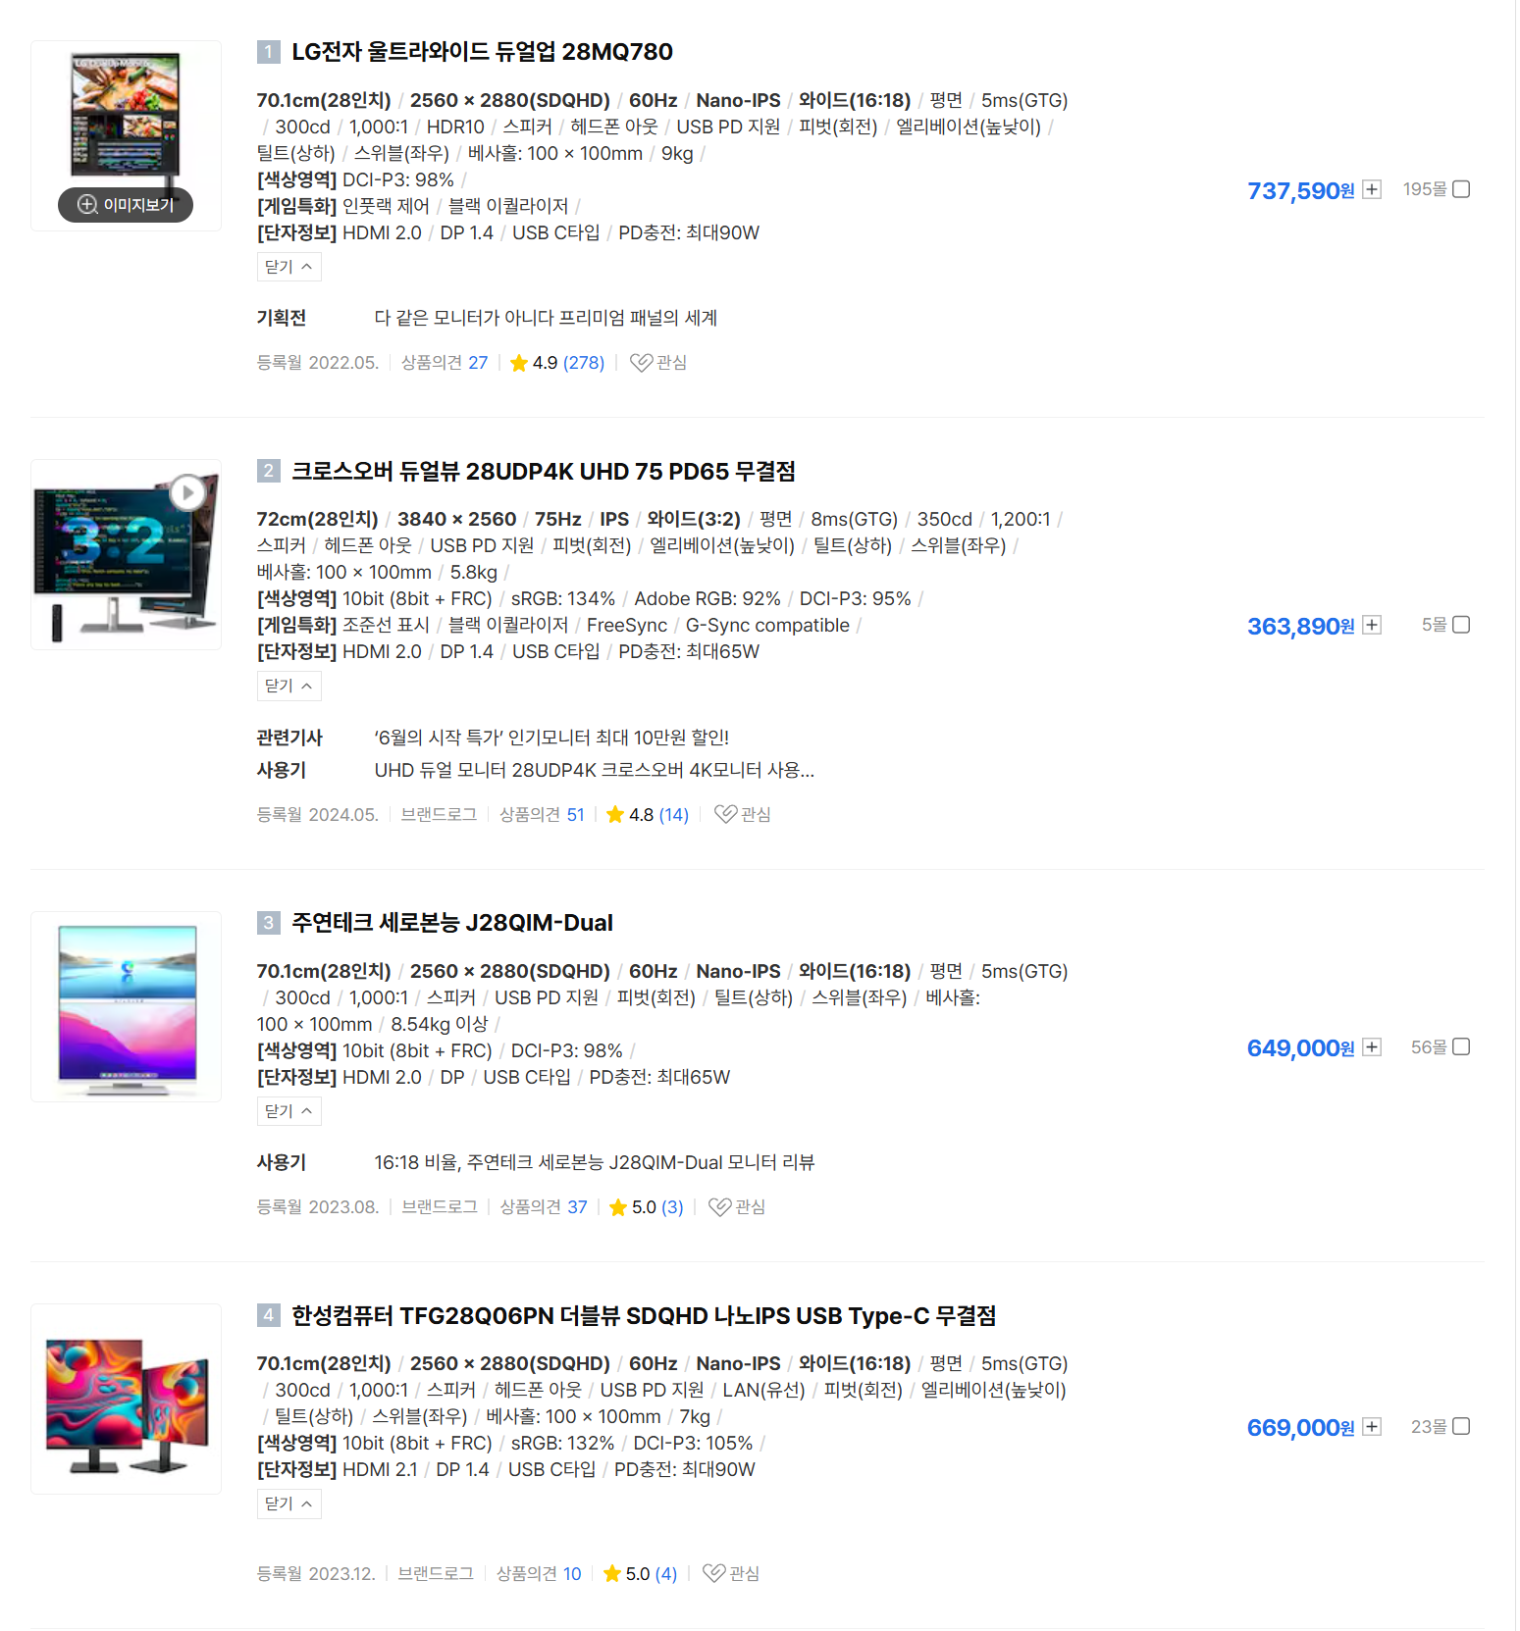
Task: Check compare box beside 23몰
Action: point(1461,1427)
